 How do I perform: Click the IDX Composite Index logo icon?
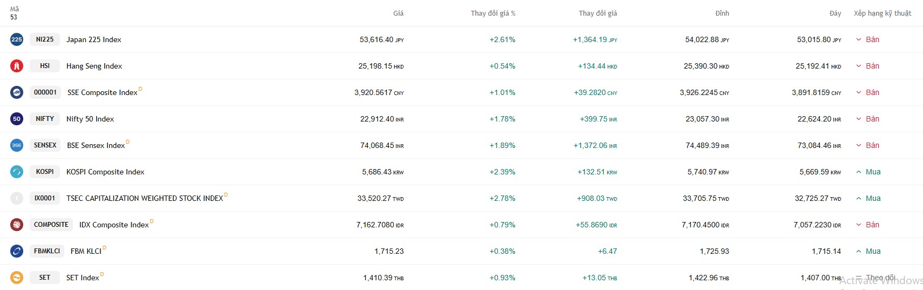pos(17,225)
